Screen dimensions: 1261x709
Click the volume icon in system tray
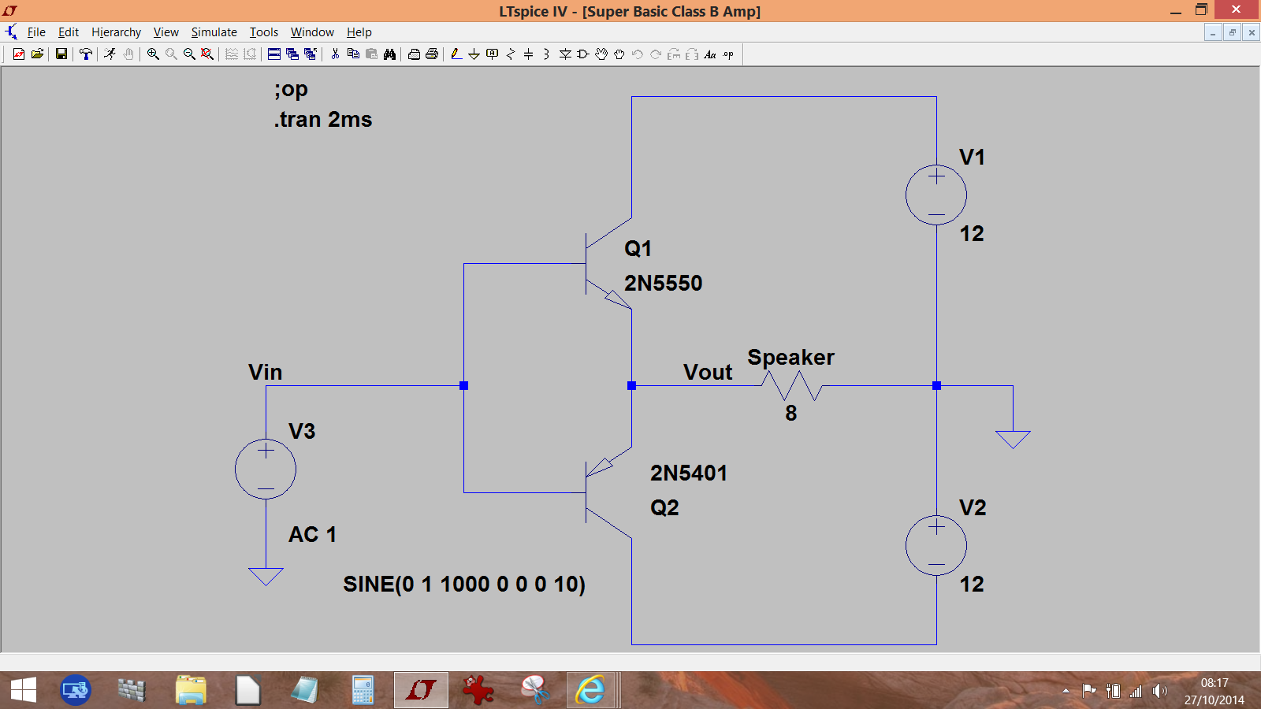1159,691
